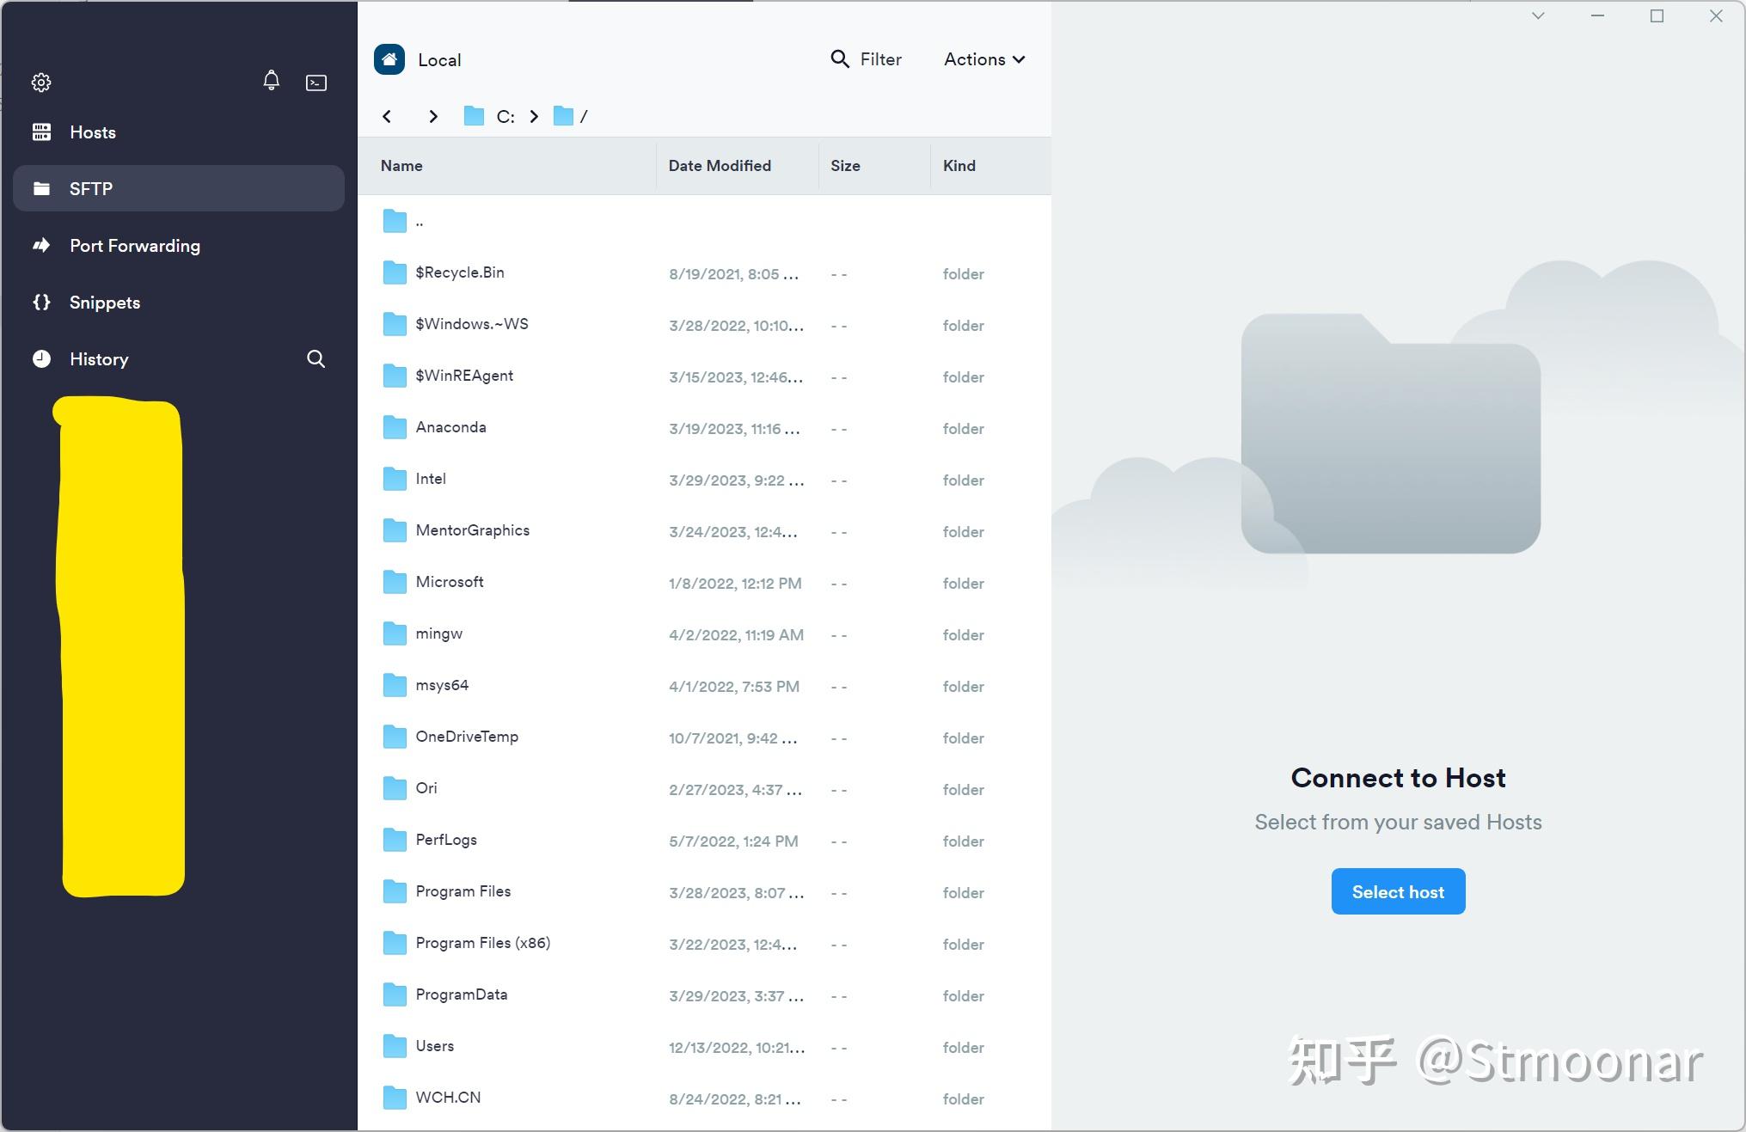Click the History search magnifier icon
This screenshot has height=1132, width=1746.
pos(316,359)
